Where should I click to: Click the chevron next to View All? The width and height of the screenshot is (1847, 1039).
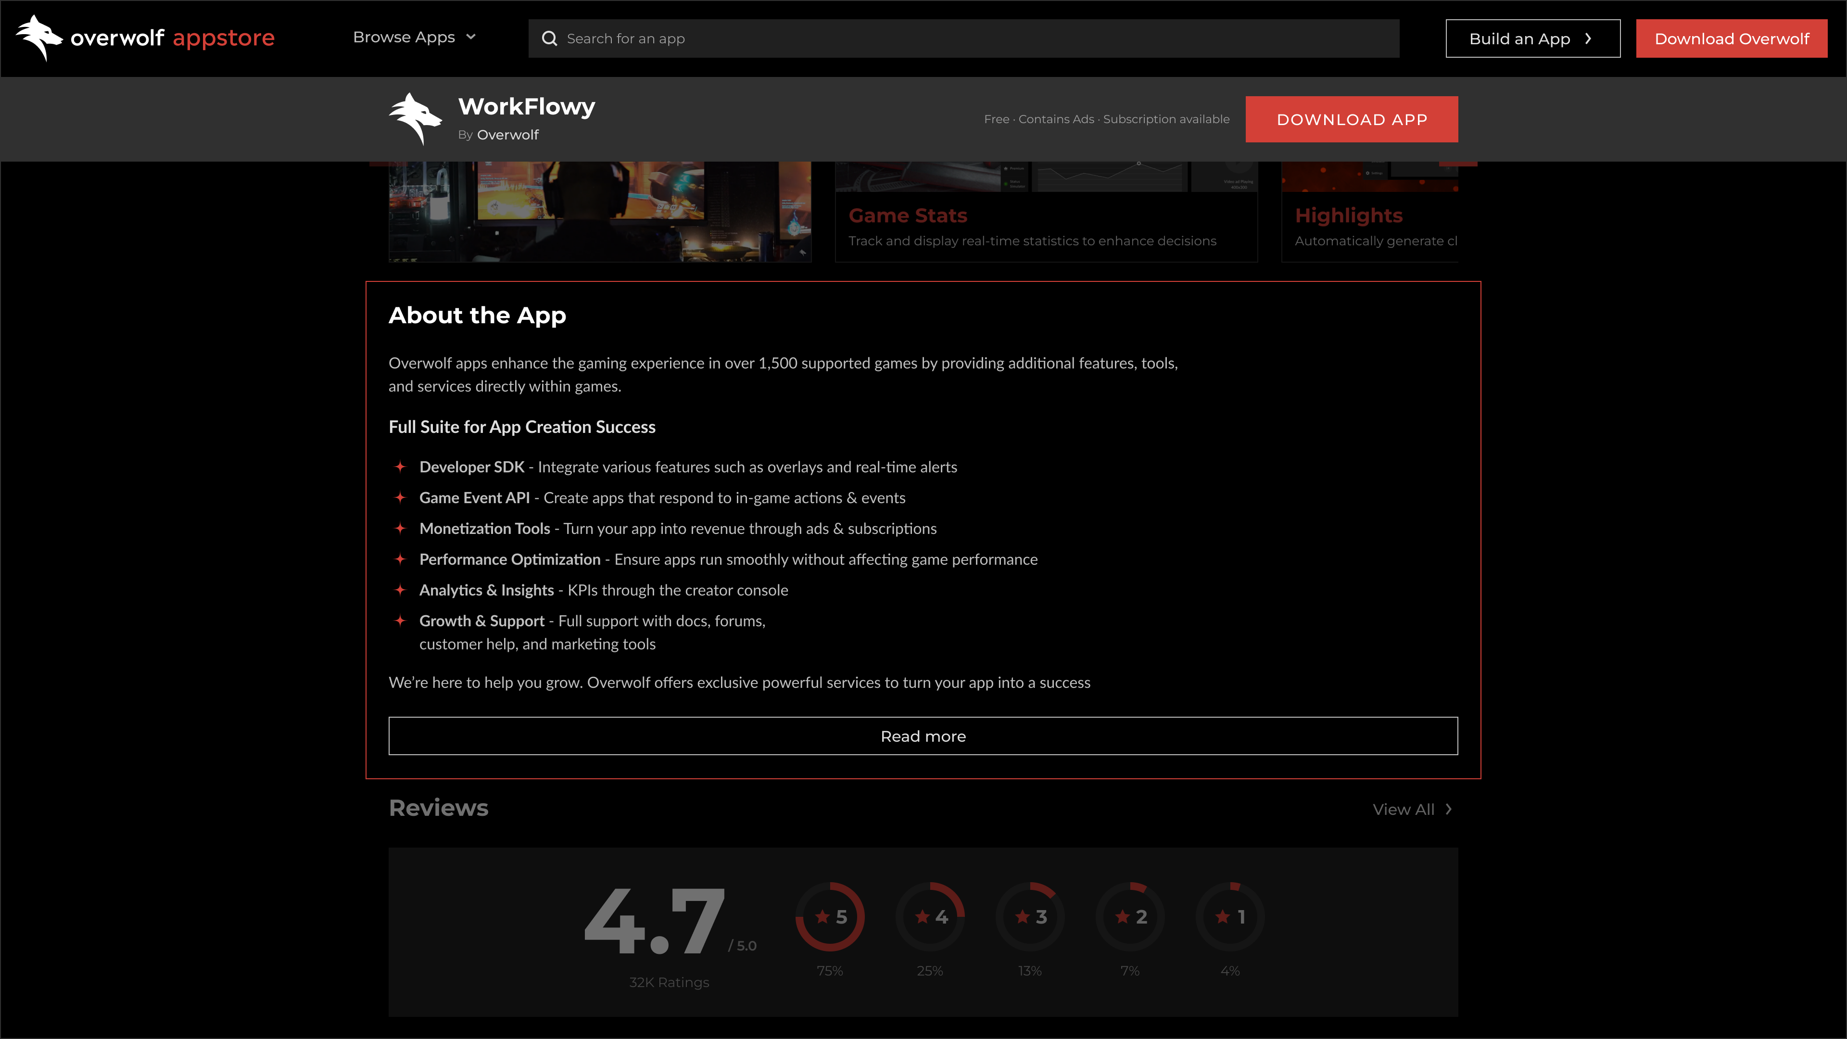1448,809
